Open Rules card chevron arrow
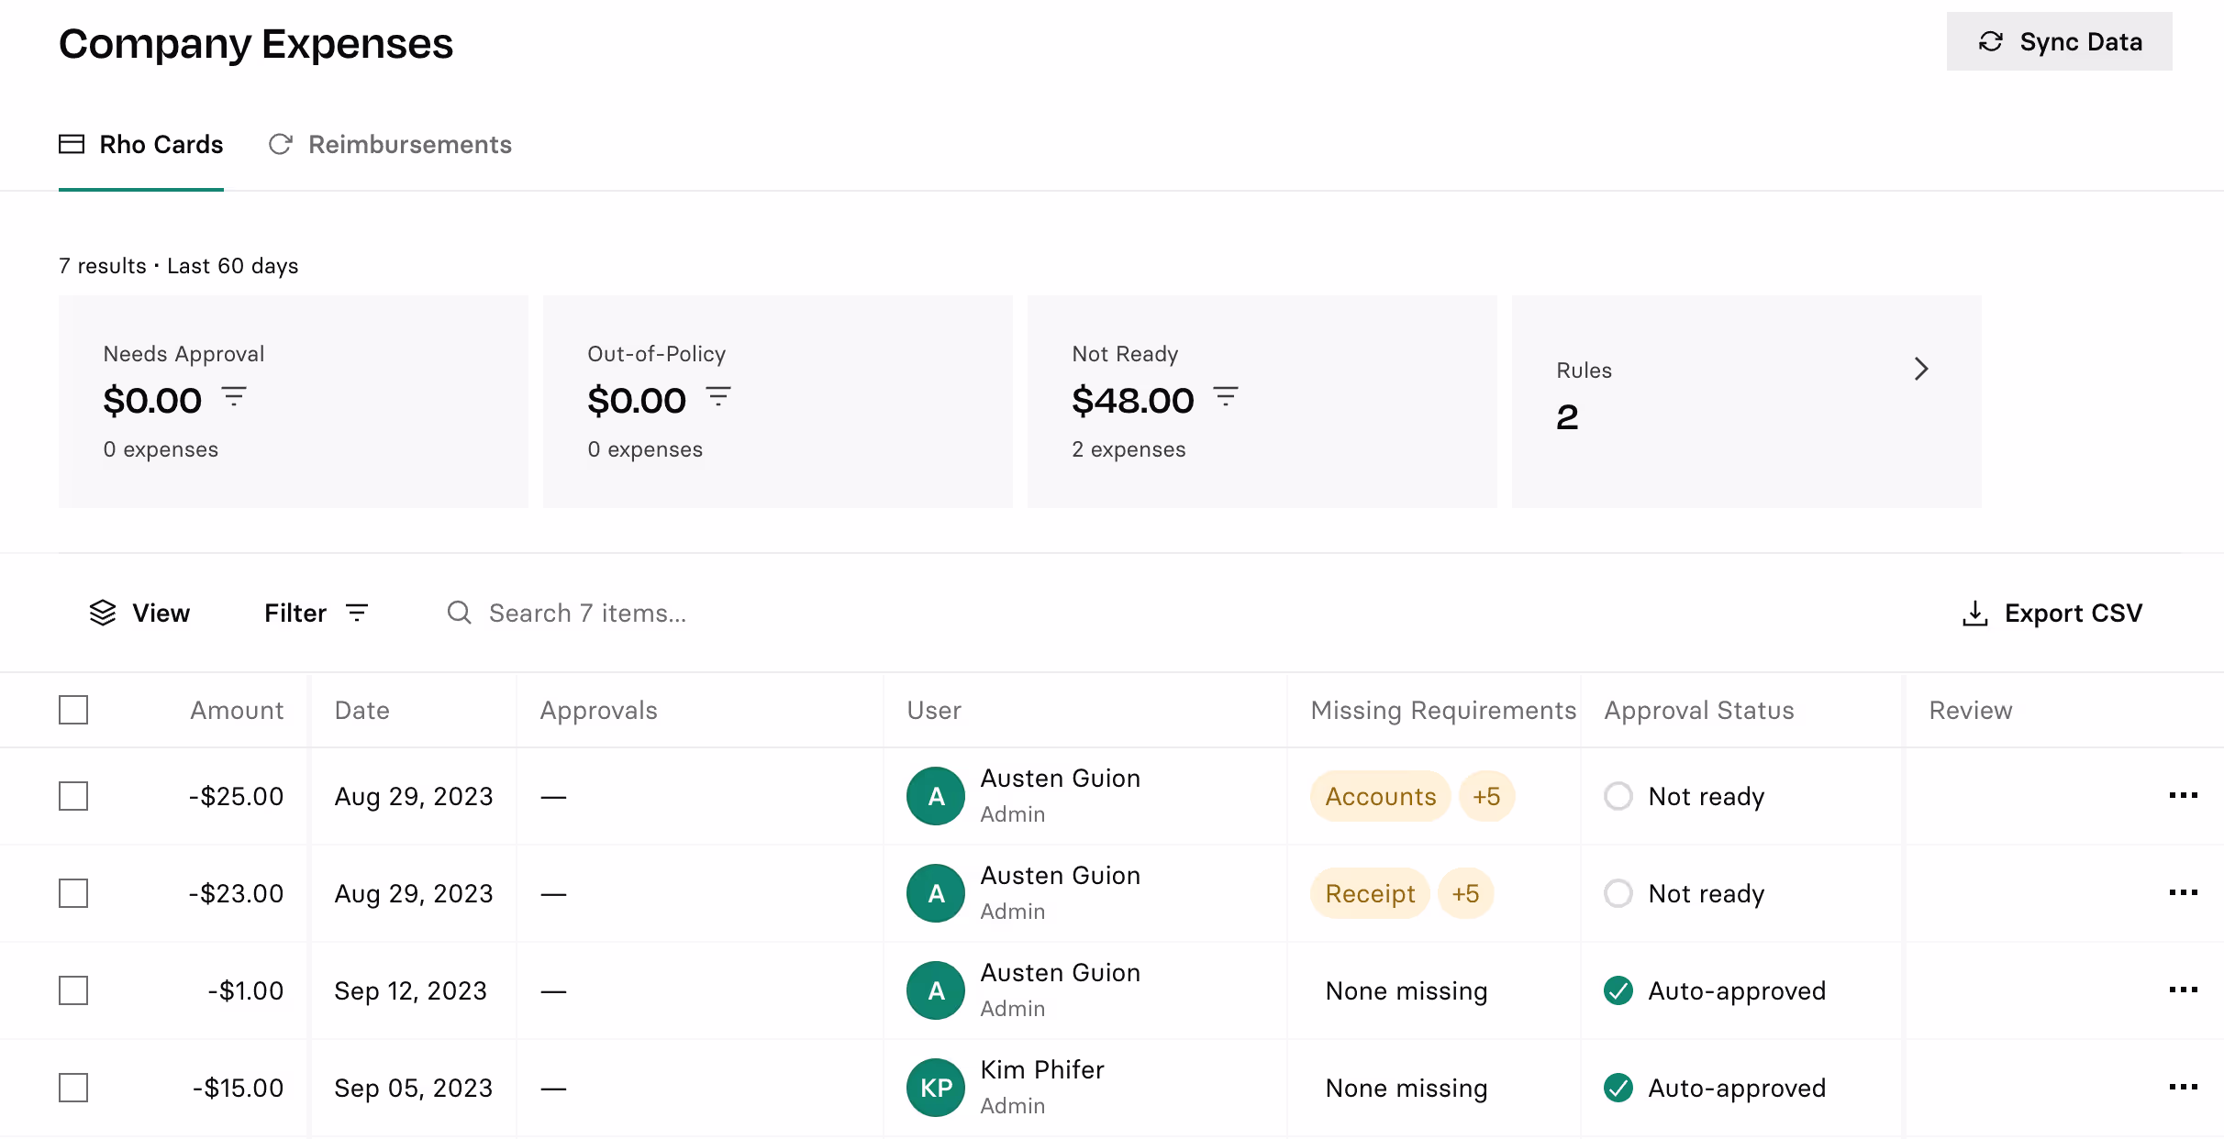The height and width of the screenshot is (1139, 2224). point(1921,369)
